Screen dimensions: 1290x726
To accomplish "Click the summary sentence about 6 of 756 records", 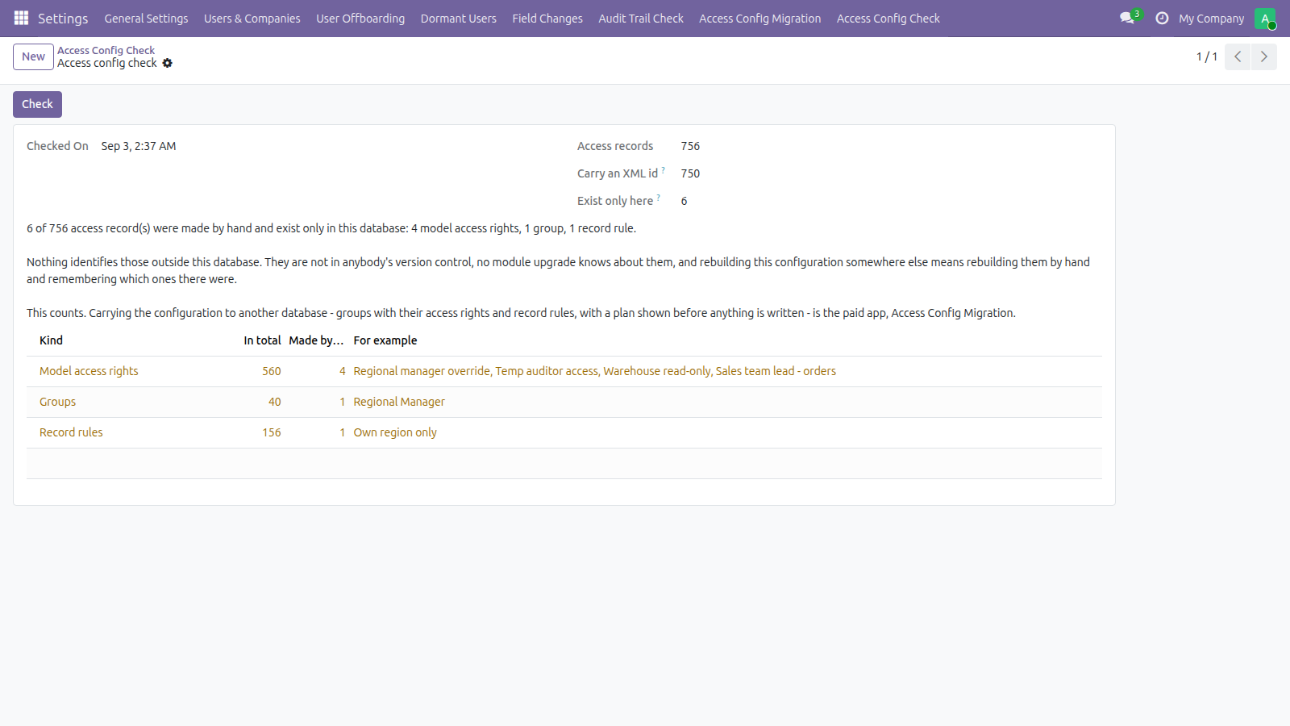I will pos(331,228).
